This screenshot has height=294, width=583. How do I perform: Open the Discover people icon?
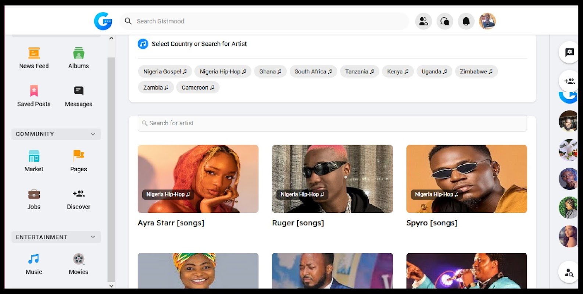79,194
